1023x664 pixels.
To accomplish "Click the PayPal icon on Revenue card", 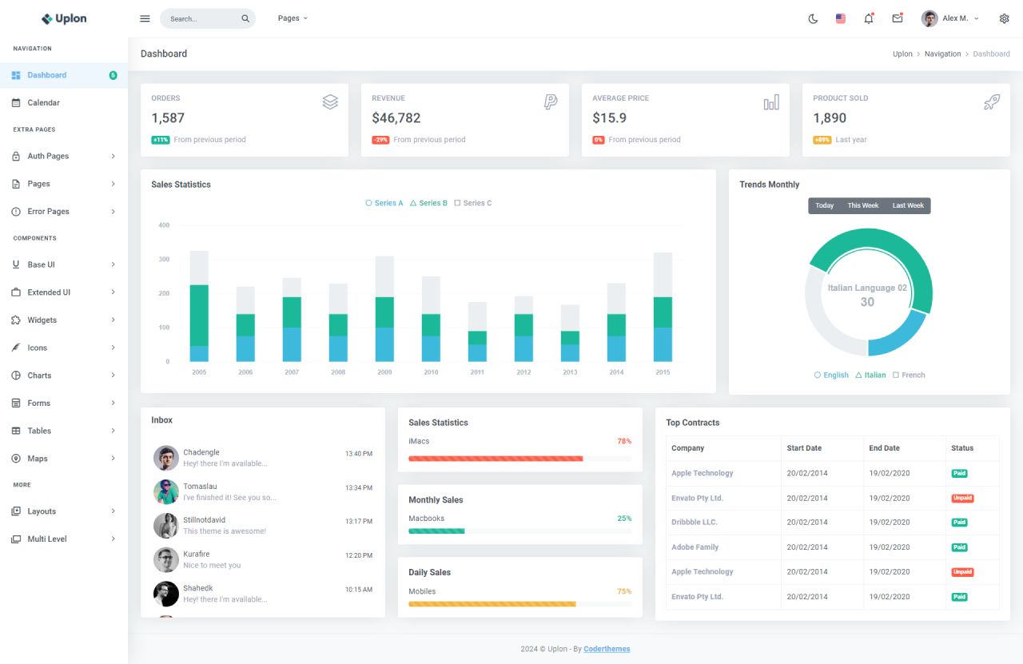I will point(551,101).
